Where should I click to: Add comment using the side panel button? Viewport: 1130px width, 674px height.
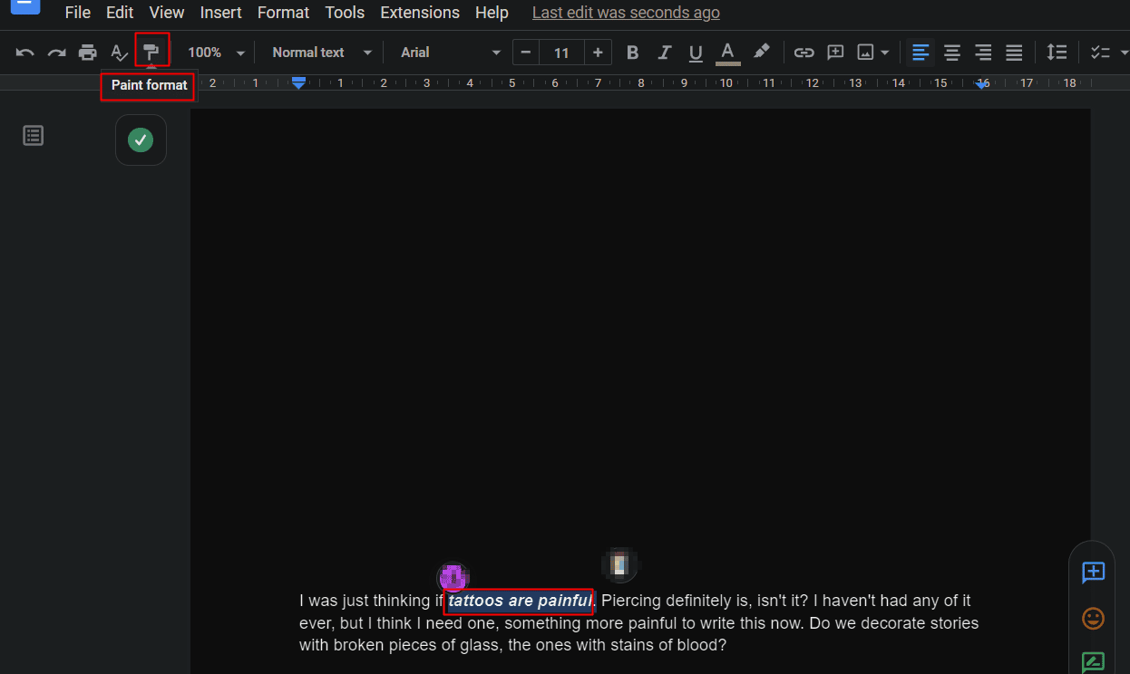click(x=1093, y=573)
